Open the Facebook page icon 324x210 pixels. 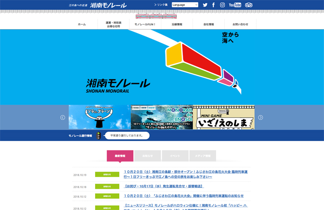pos(213,5)
